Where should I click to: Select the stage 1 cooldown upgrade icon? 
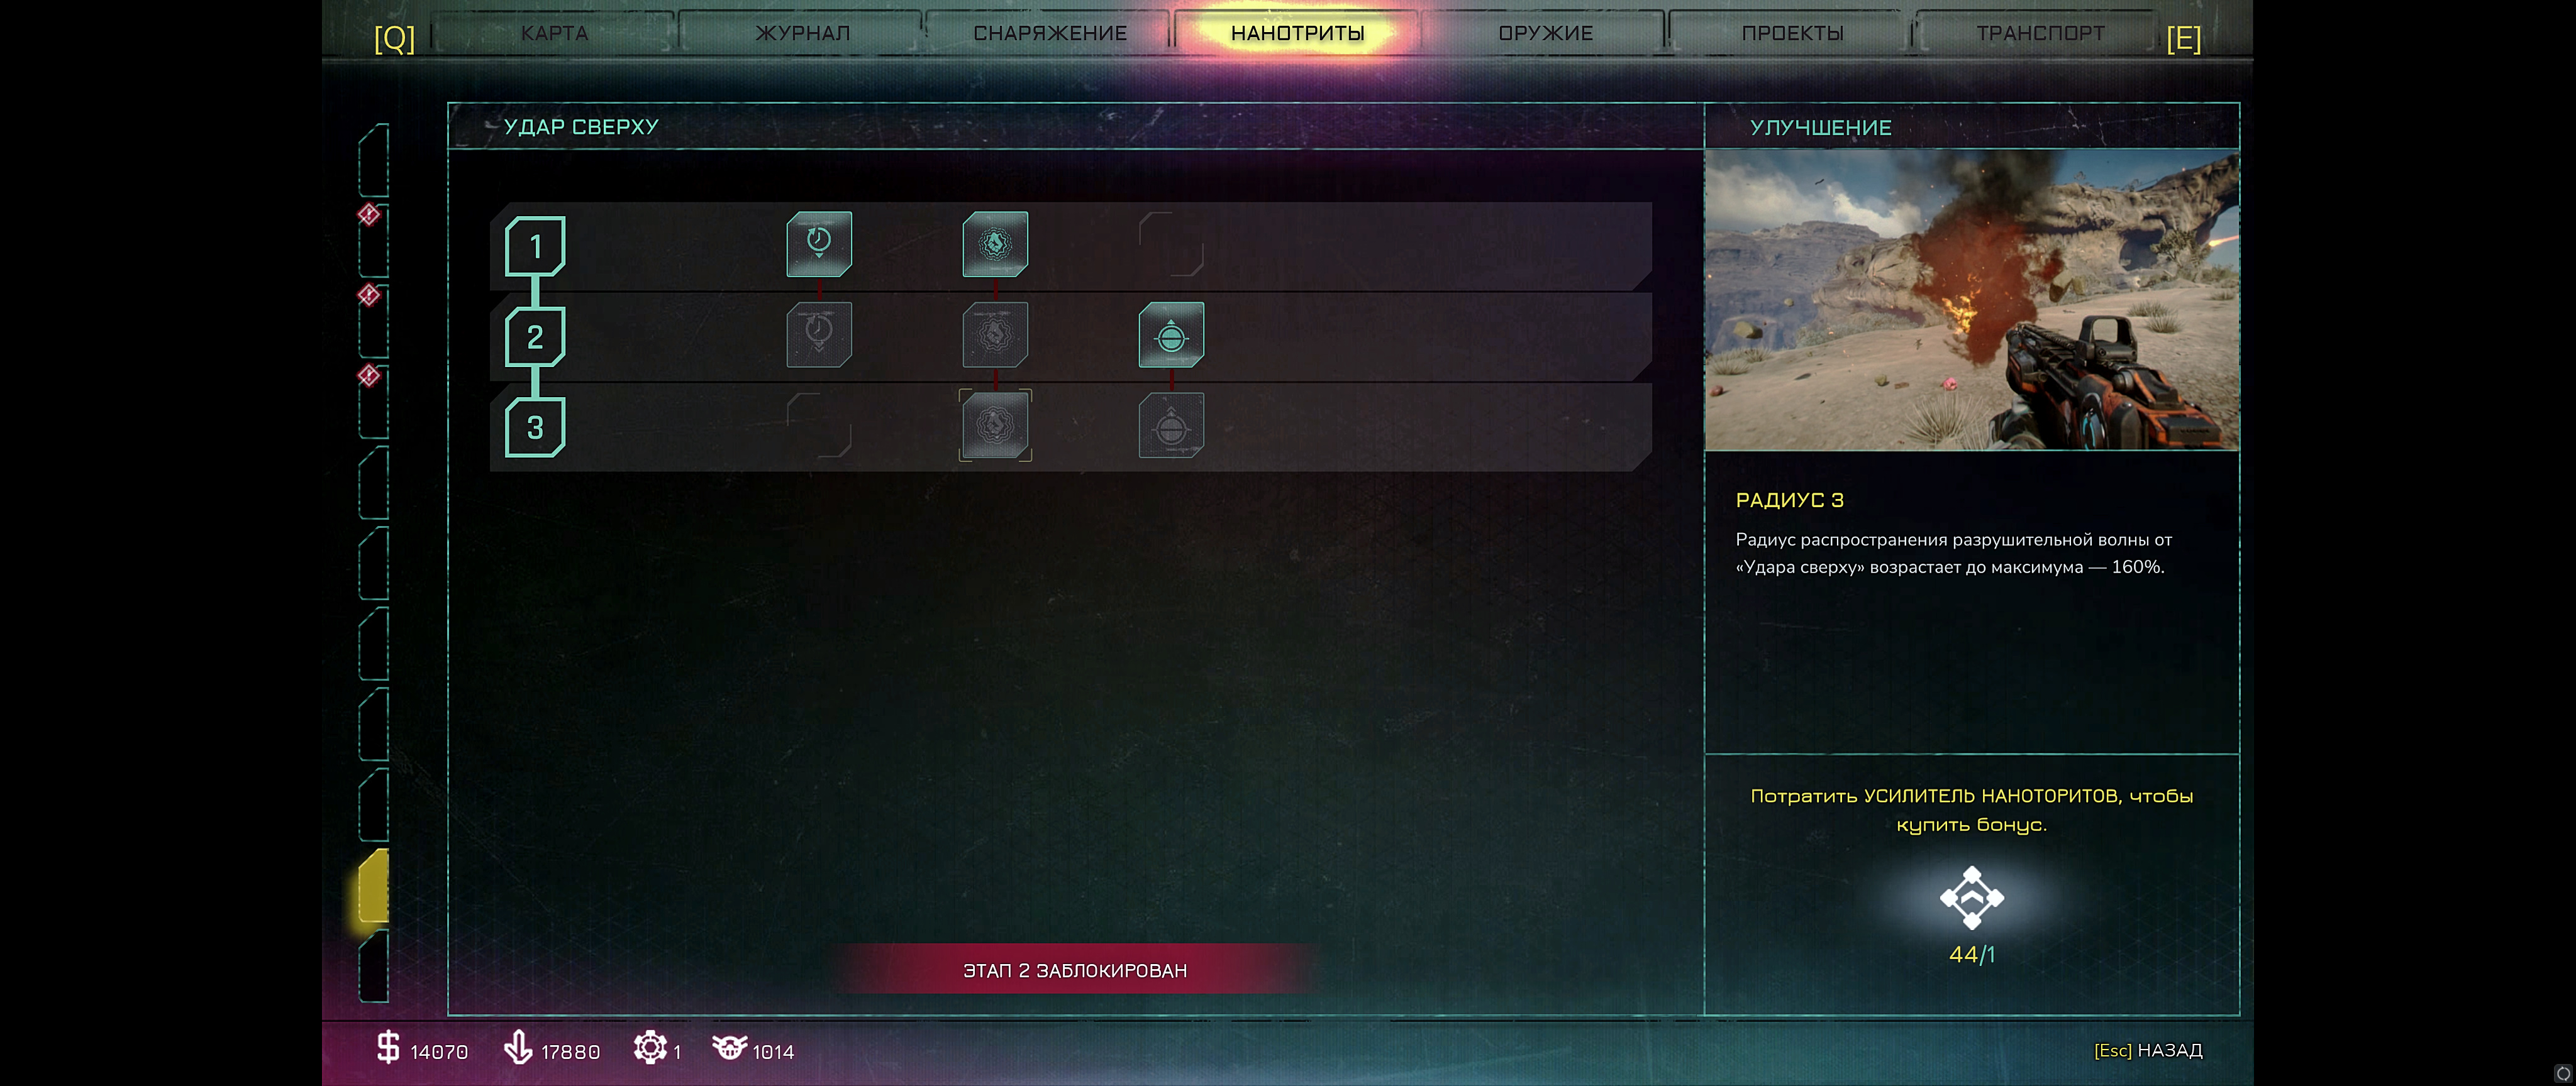click(x=819, y=244)
